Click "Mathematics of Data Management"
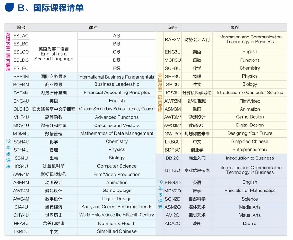This screenshot has width=293, height=240. [117, 133]
